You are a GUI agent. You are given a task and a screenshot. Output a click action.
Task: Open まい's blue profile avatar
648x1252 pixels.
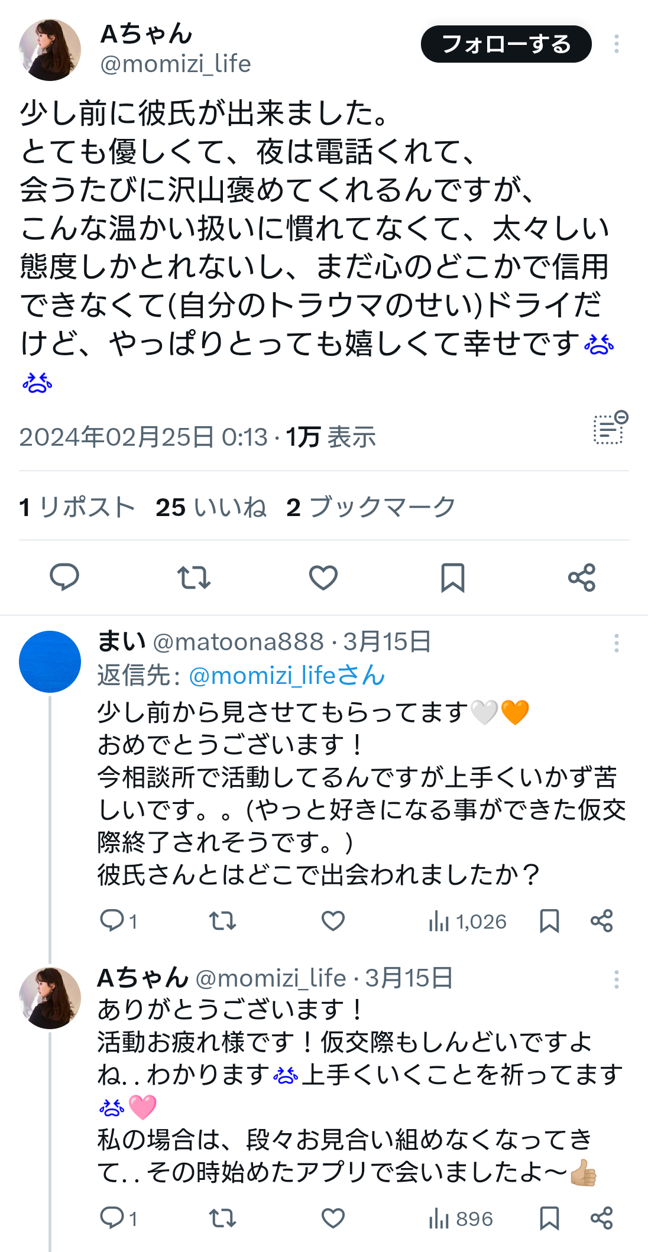point(50,661)
